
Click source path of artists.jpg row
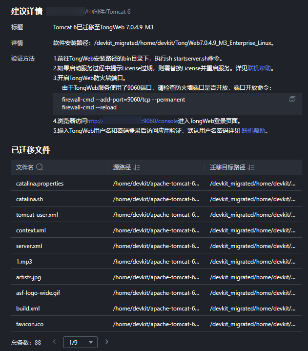point(156,277)
